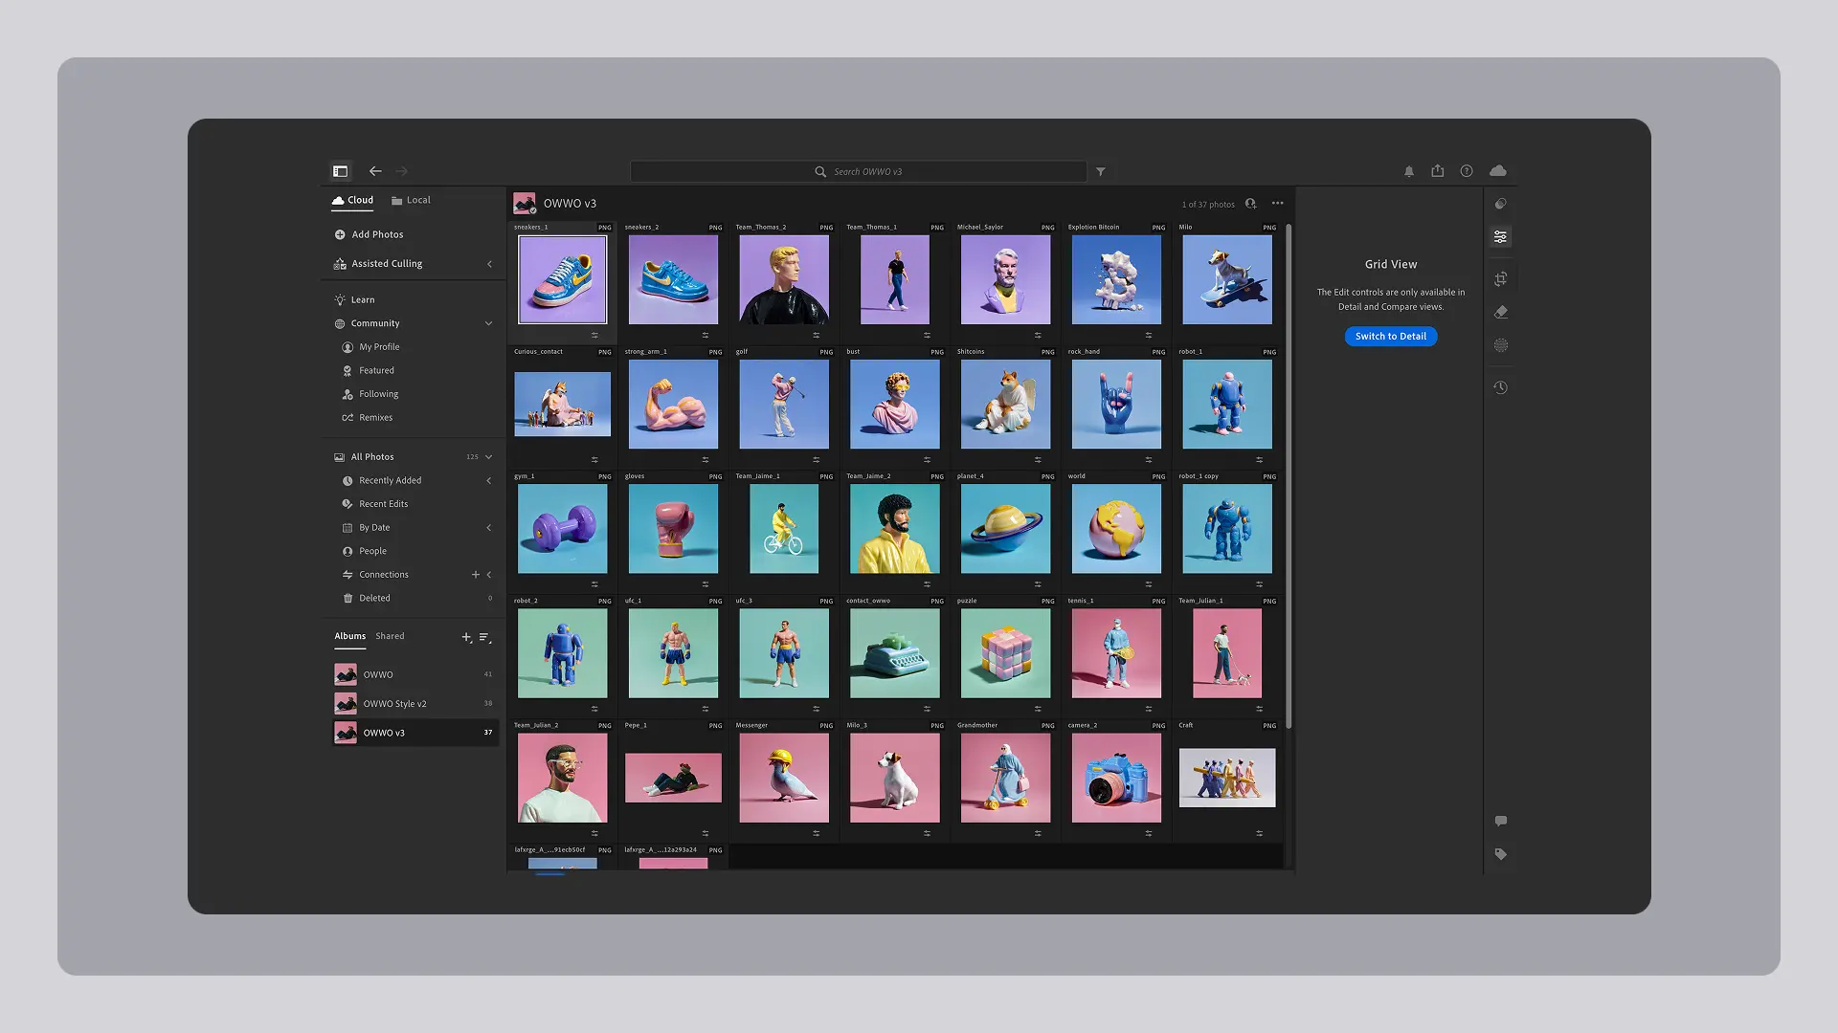
Task: Open the Edit sliders panel
Action: click(1500, 236)
